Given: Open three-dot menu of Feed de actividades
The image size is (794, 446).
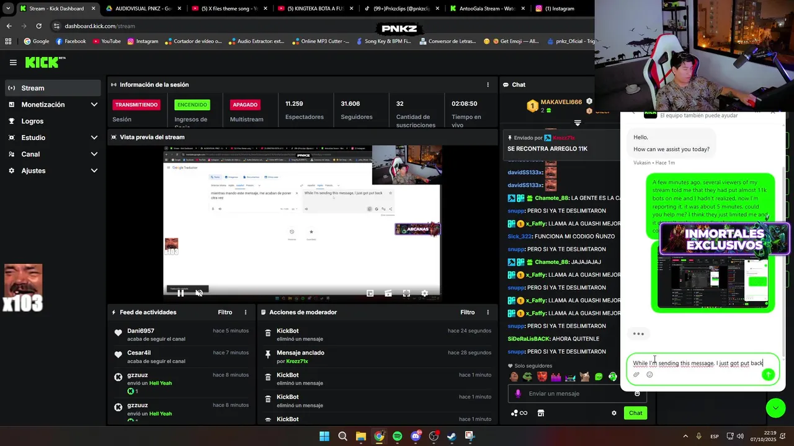Looking at the screenshot, I should 245,312.
